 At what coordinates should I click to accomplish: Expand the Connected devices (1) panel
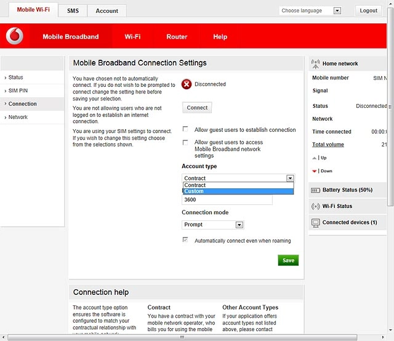pyautogui.click(x=347, y=223)
